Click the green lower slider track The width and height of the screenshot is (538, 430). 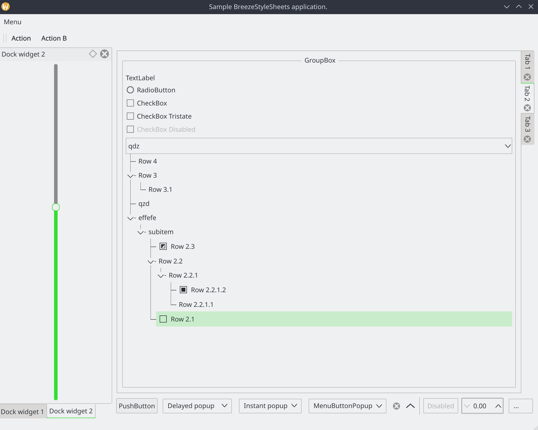point(56,305)
